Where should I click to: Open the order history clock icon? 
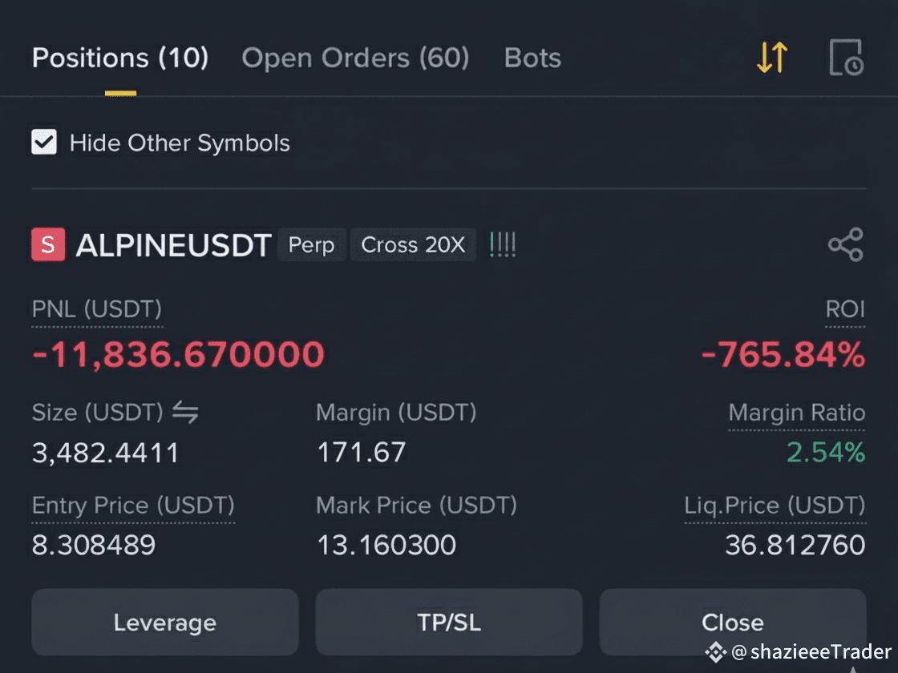tap(846, 57)
